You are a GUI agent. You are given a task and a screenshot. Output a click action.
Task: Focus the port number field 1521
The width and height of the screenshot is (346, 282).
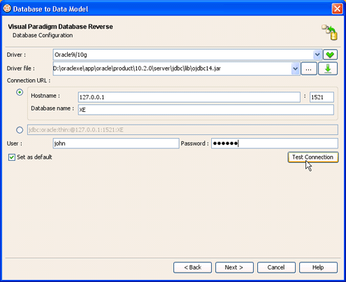pos(322,97)
